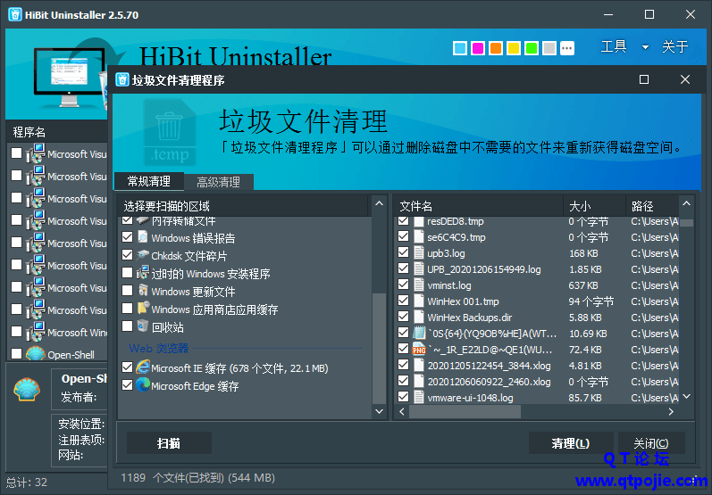The height and width of the screenshot is (495, 712).
Task: Click the 清理(L) button
Action: 571,443
